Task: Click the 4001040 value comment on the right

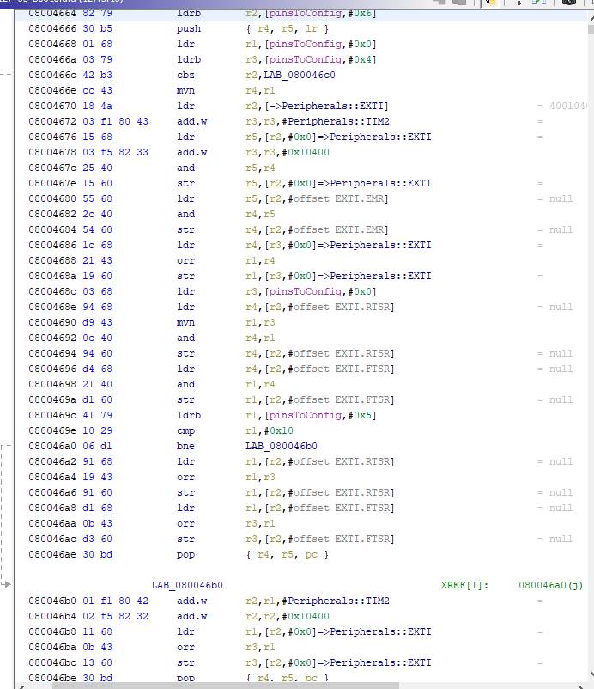Action: (569, 106)
